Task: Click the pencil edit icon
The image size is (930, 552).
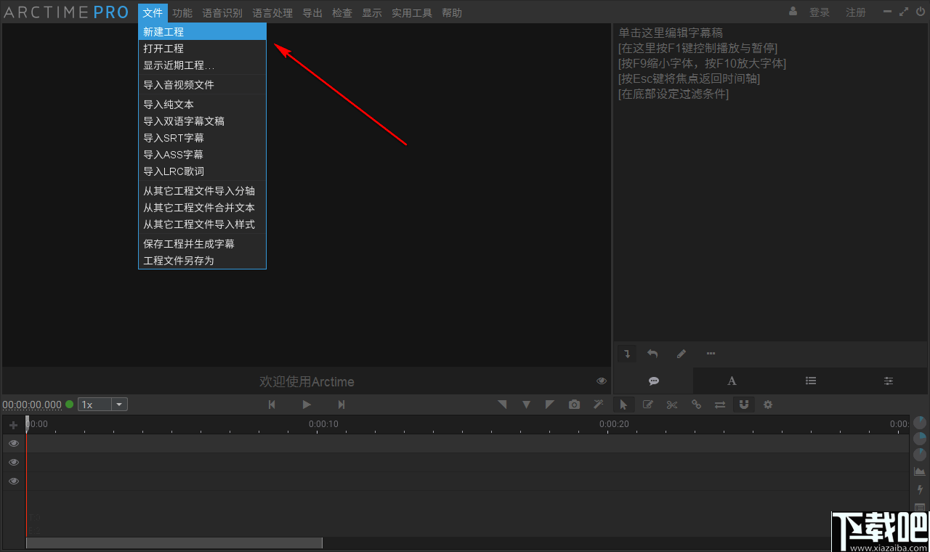Action: click(x=681, y=353)
